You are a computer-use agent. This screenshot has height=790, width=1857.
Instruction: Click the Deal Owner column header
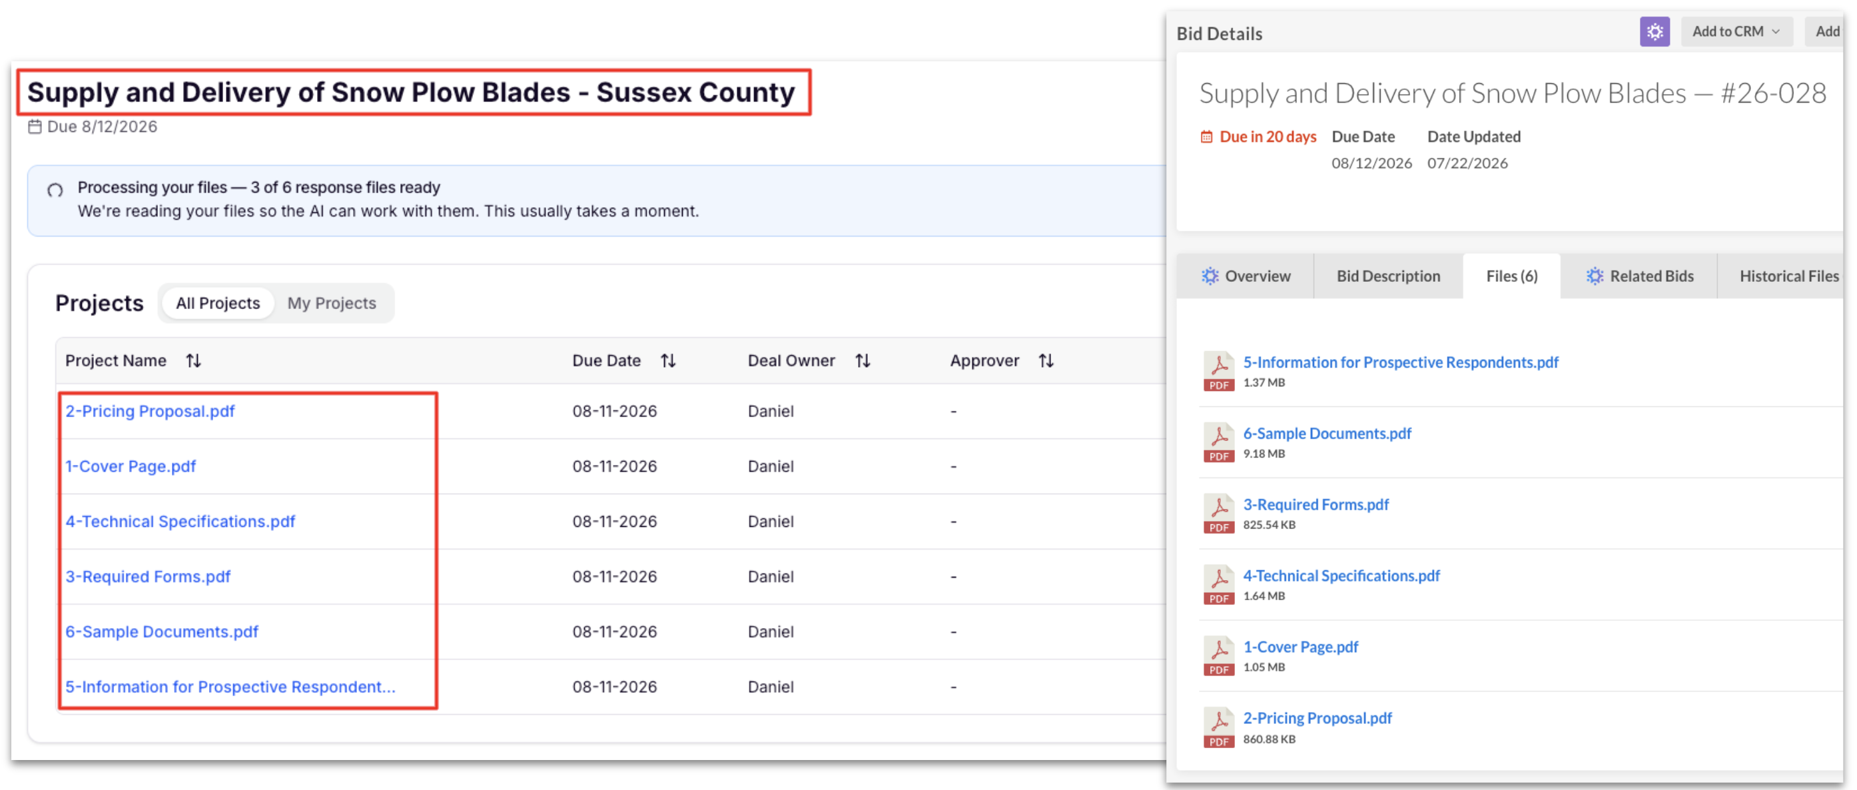(x=791, y=361)
